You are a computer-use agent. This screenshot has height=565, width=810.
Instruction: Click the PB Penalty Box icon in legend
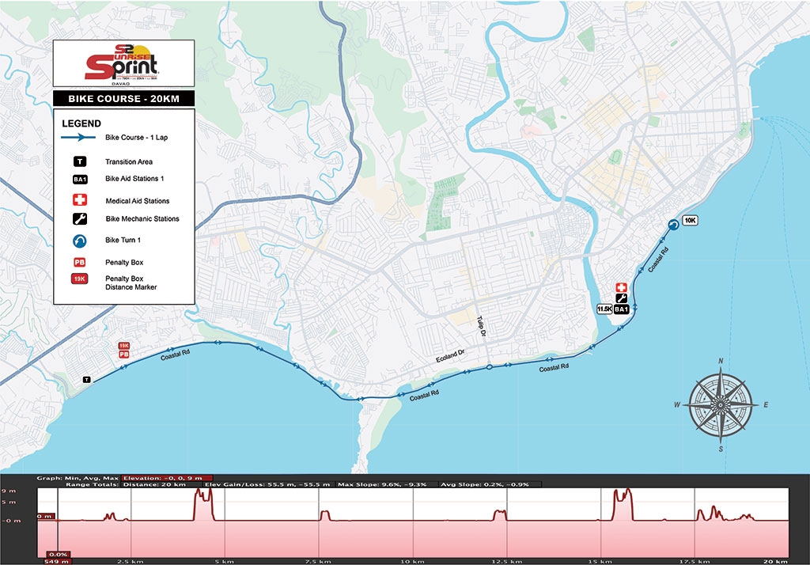click(x=80, y=262)
